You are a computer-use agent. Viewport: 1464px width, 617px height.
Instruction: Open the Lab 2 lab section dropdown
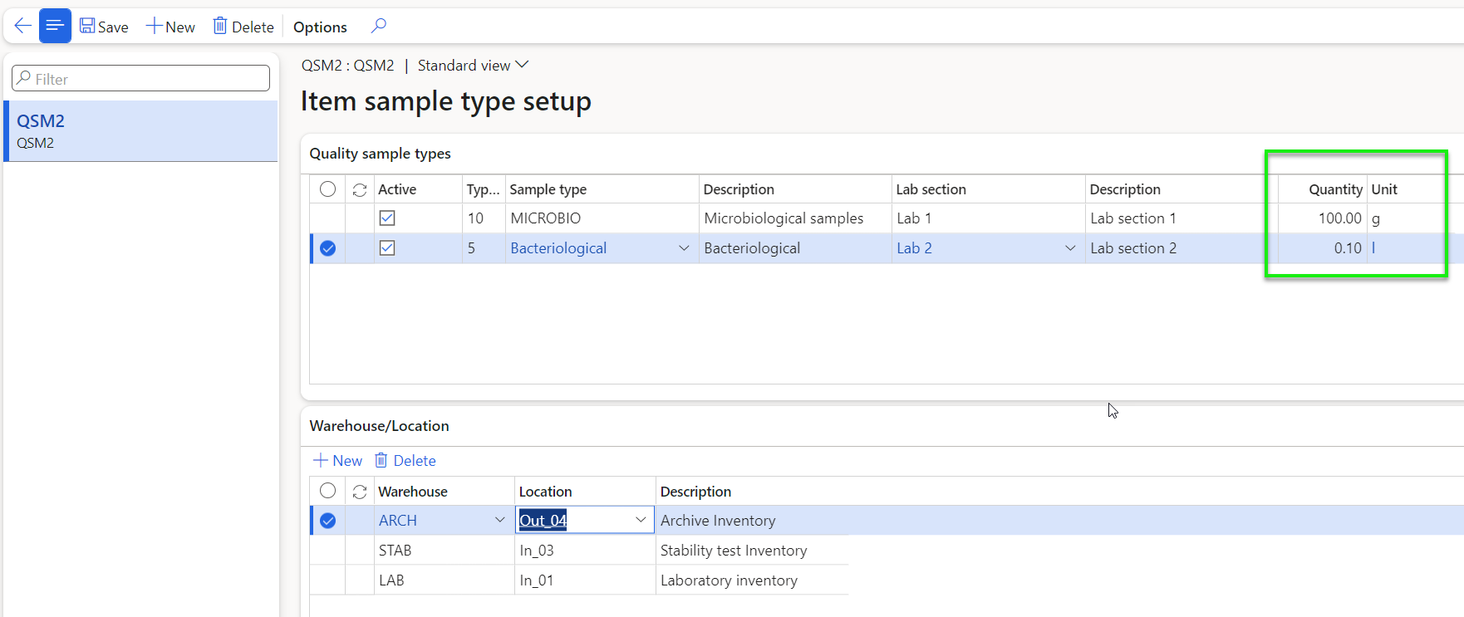(x=1070, y=248)
